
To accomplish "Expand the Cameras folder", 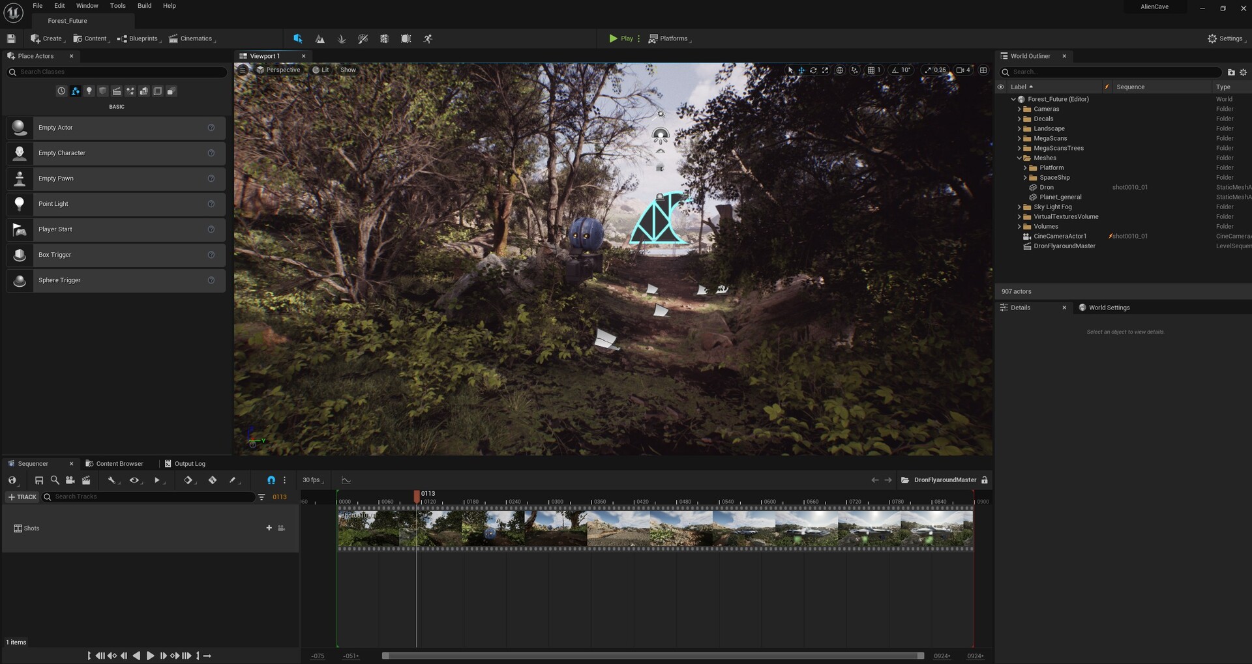I will point(1019,109).
